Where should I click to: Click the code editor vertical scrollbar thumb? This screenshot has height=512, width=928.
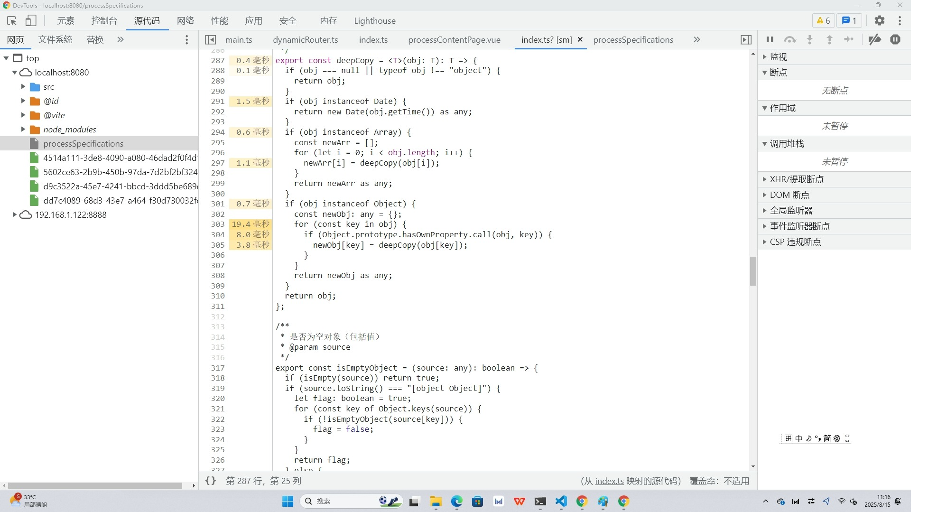coord(753,271)
